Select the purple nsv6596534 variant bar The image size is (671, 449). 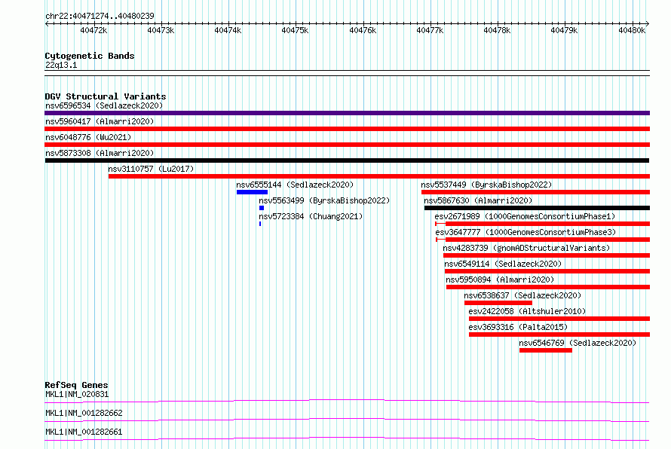pyautogui.click(x=347, y=113)
